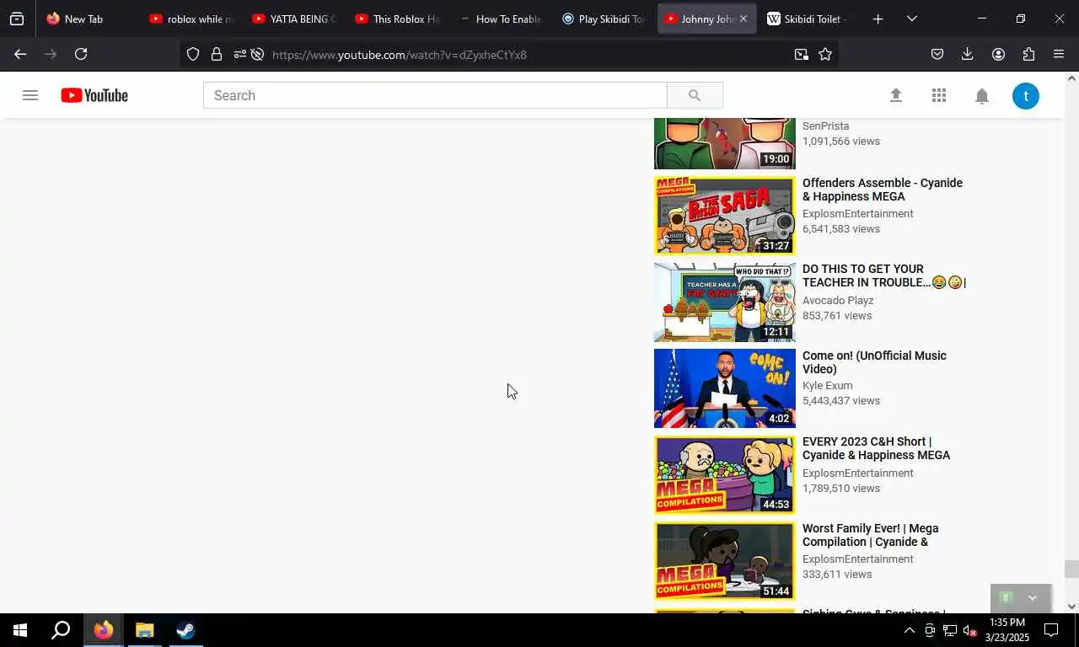Screen dimensions: 1079x647
Task: Click 31:27 Offenders Assemble thumbnail
Action: [x=725, y=216]
